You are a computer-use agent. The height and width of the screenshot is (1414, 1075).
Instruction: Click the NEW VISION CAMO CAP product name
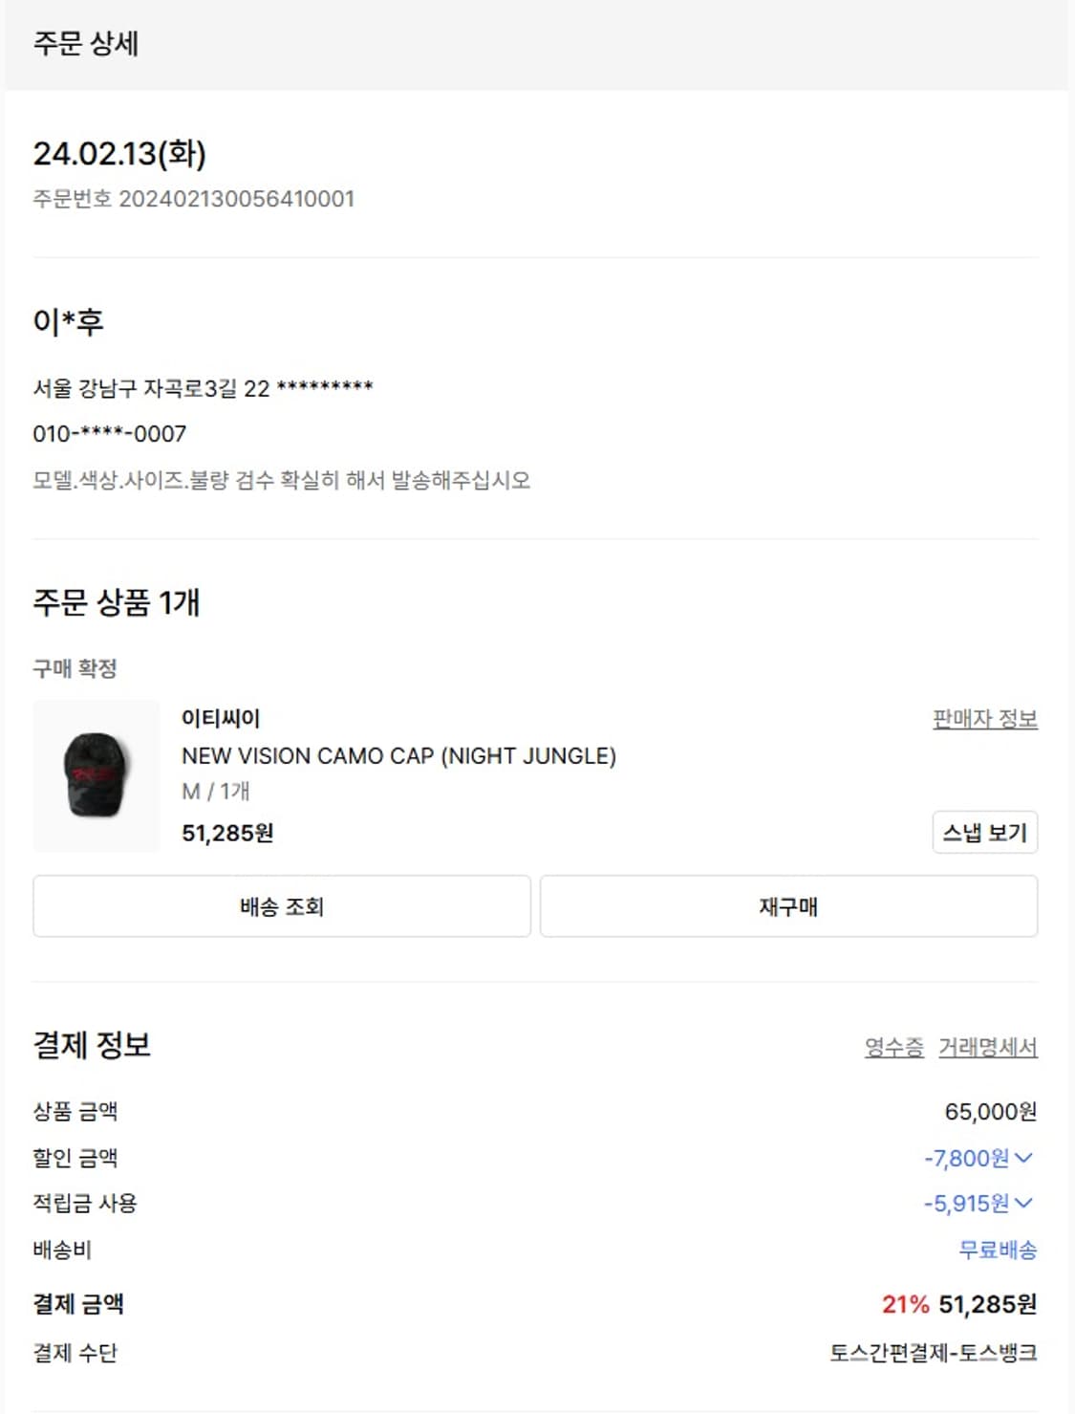398,755
